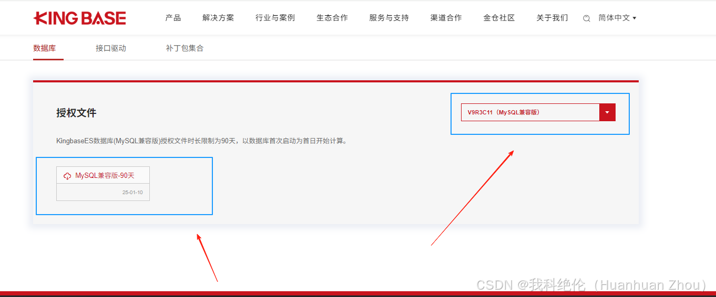This screenshot has height=297, width=716.
Task: Open the 解决方案 menu
Action: point(218,18)
